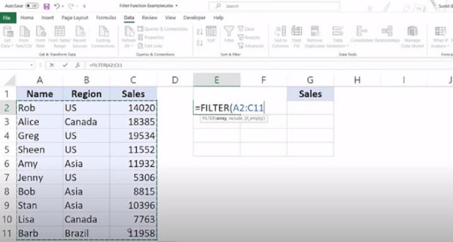The image size is (453, 242).
Task: Click the Undo arrow icon
Action: (x=57, y=6)
